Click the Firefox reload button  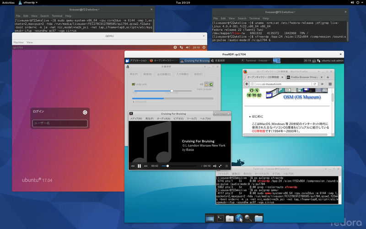pyautogui.click(x=315, y=84)
